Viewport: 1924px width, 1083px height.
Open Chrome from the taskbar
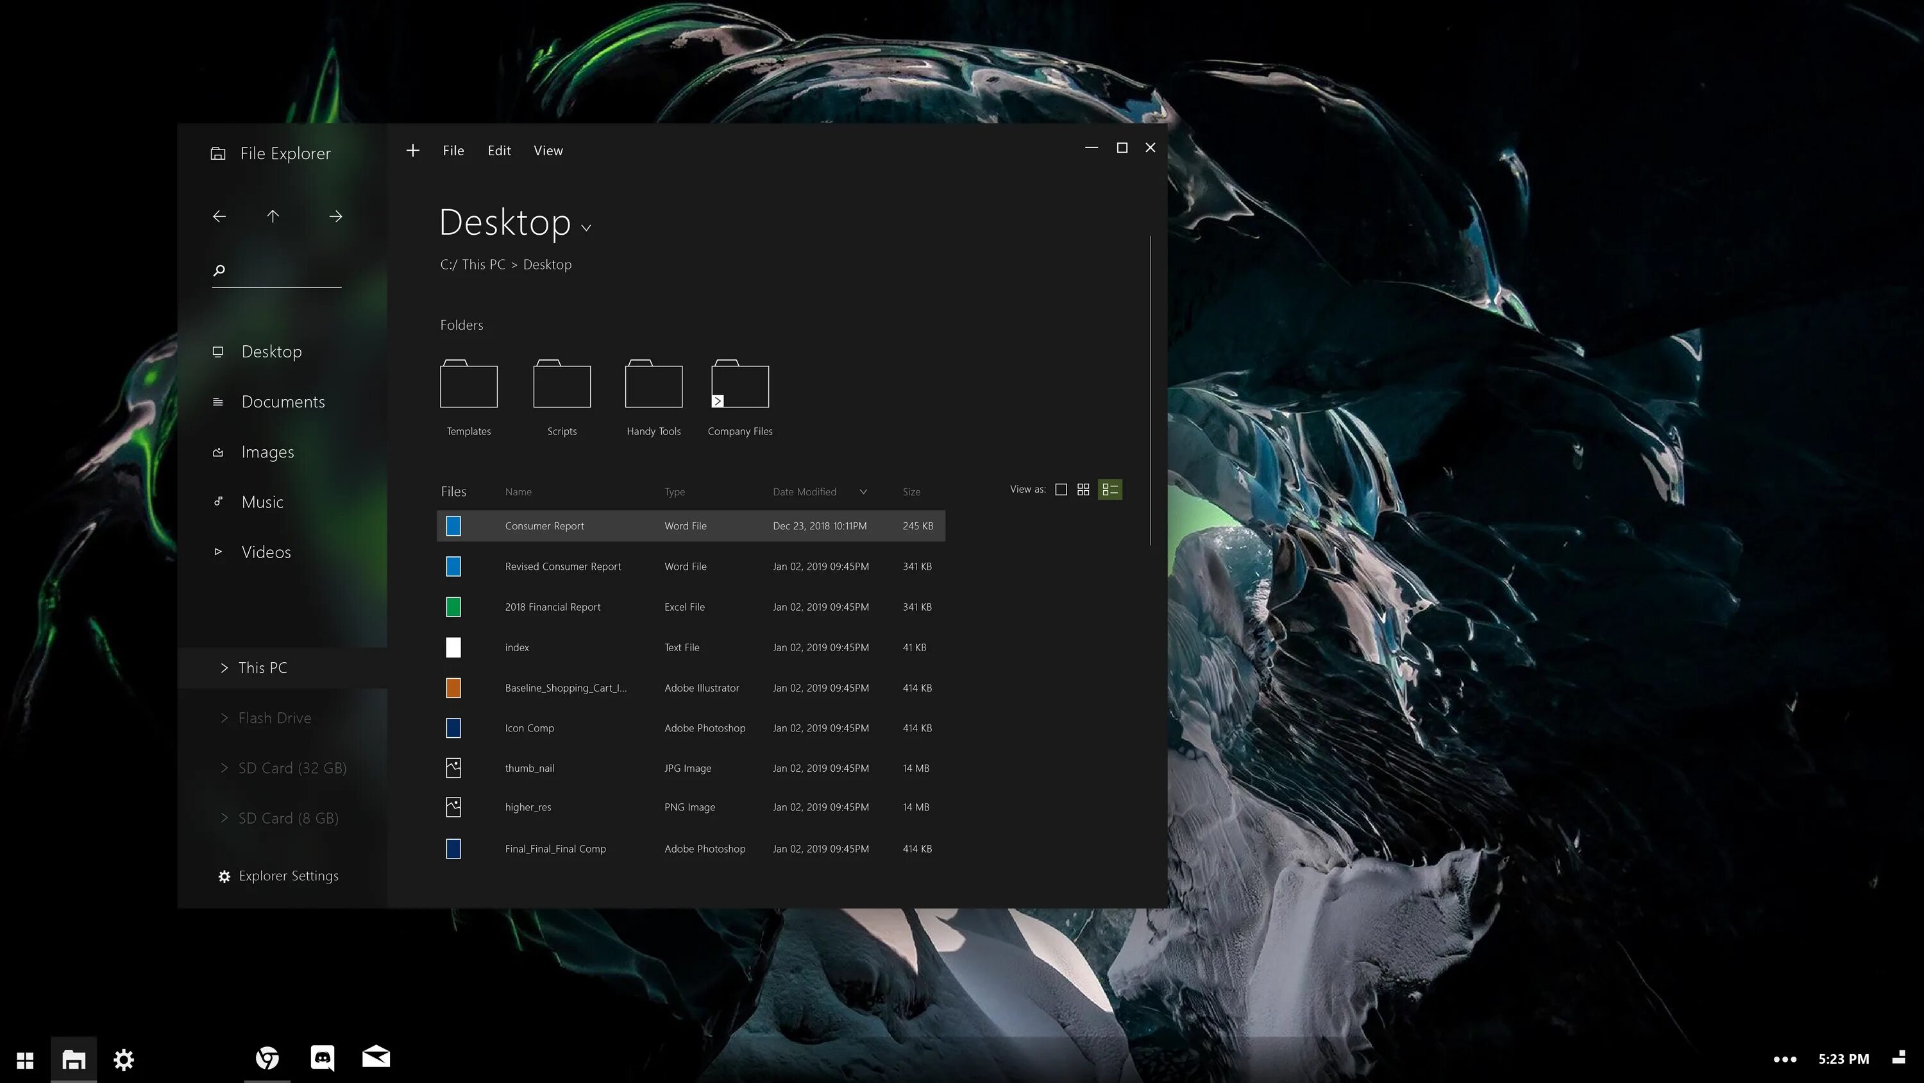(x=267, y=1057)
